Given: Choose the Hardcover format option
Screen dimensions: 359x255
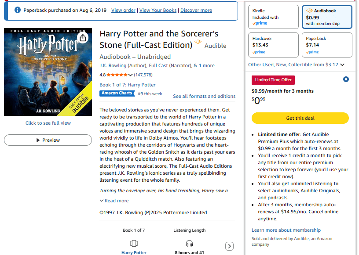Looking at the screenshot, I should pos(273,45).
